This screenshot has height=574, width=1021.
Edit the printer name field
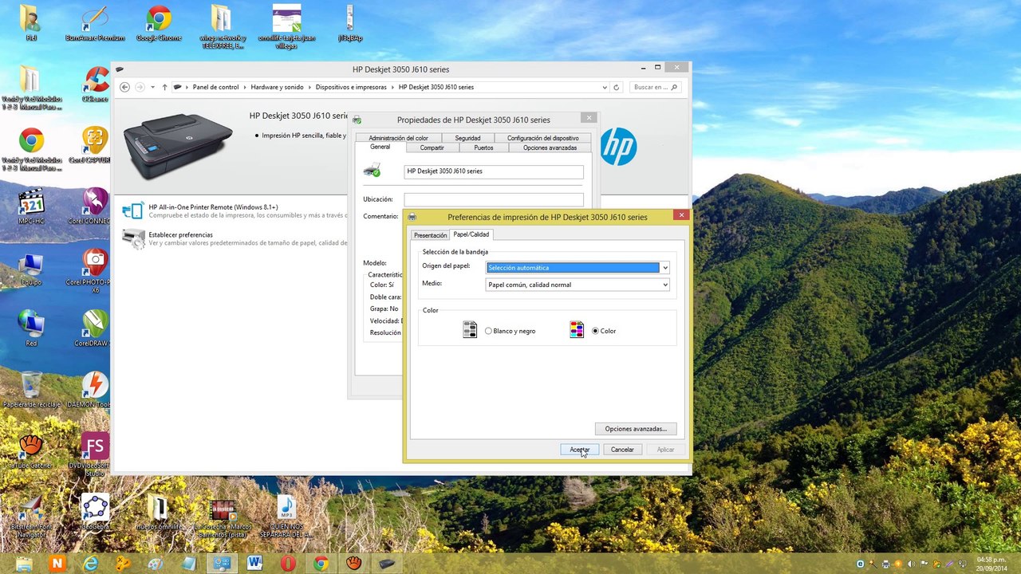494,171
